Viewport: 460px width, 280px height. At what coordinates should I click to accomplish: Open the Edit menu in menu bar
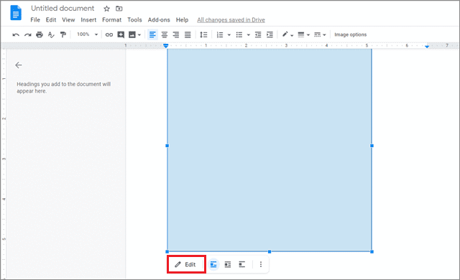coord(51,20)
